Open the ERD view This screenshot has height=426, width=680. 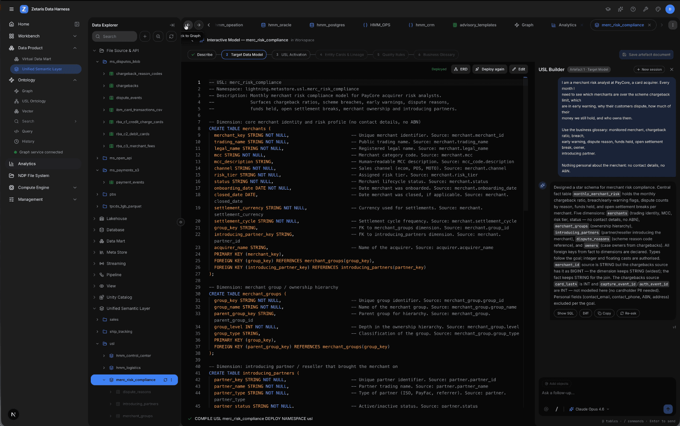click(x=461, y=69)
